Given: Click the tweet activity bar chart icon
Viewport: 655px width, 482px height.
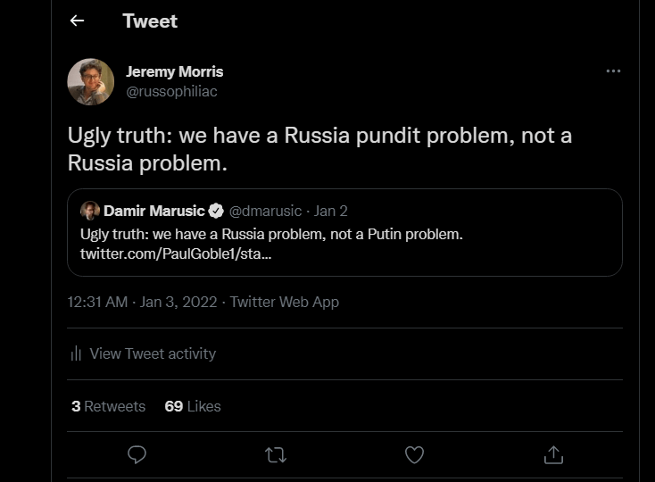Looking at the screenshot, I should pos(76,353).
